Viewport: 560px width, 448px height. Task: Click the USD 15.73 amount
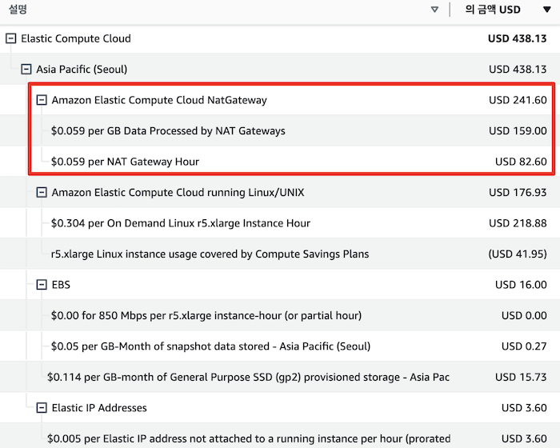coord(521,377)
